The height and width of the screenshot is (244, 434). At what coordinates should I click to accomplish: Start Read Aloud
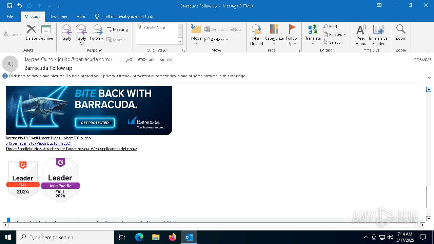click(361, 35)
